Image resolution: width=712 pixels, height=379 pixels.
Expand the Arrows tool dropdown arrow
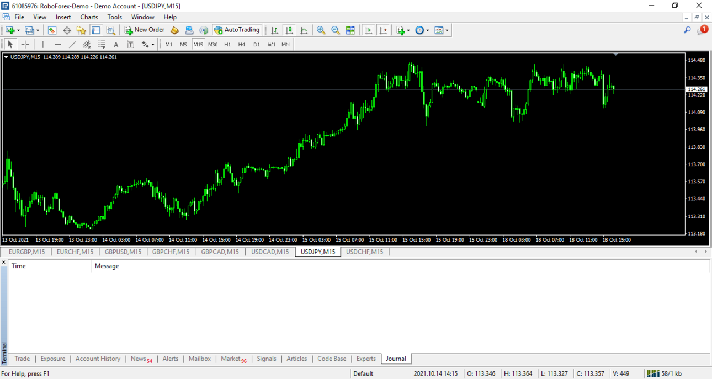coord(153,44)
